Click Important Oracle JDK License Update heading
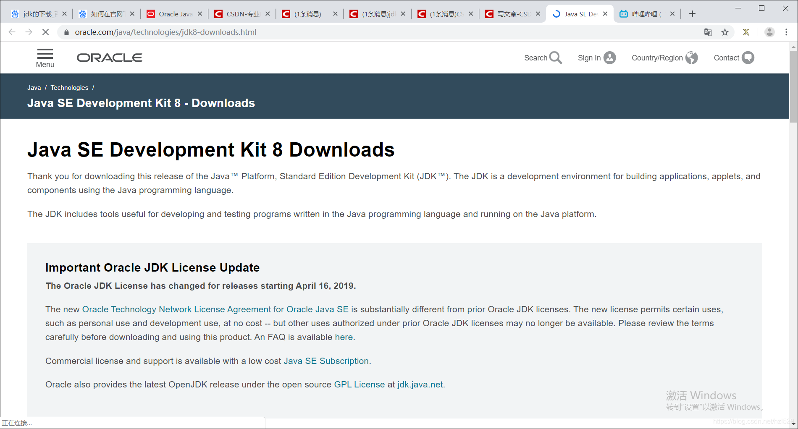The width and height of the screenshot is (798, 429). 152,268
